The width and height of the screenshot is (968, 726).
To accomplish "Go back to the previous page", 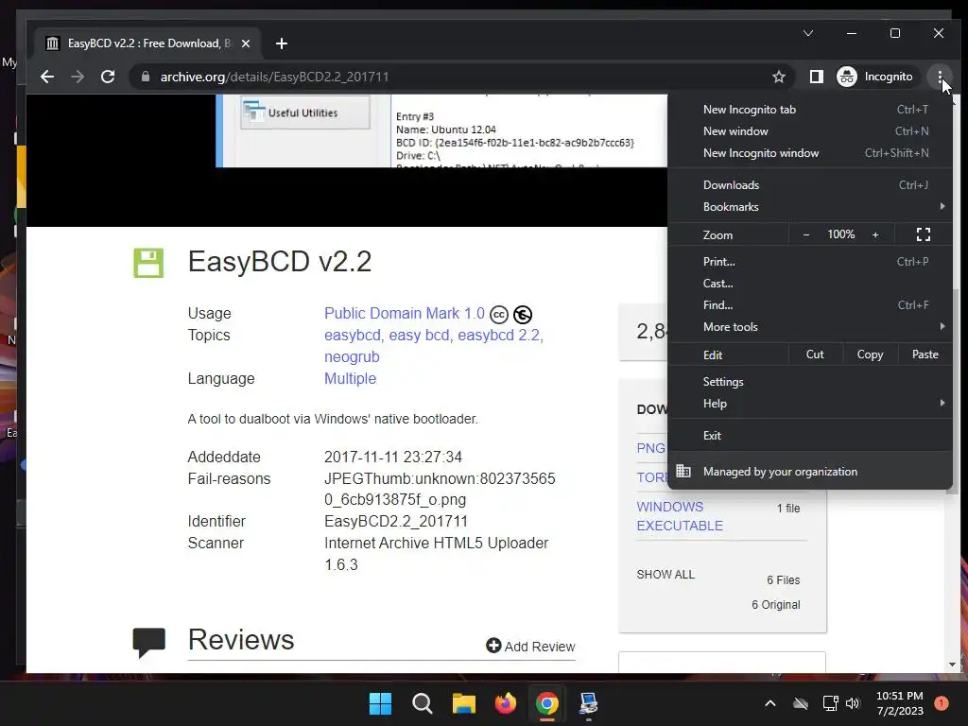I will pos(47,77).
